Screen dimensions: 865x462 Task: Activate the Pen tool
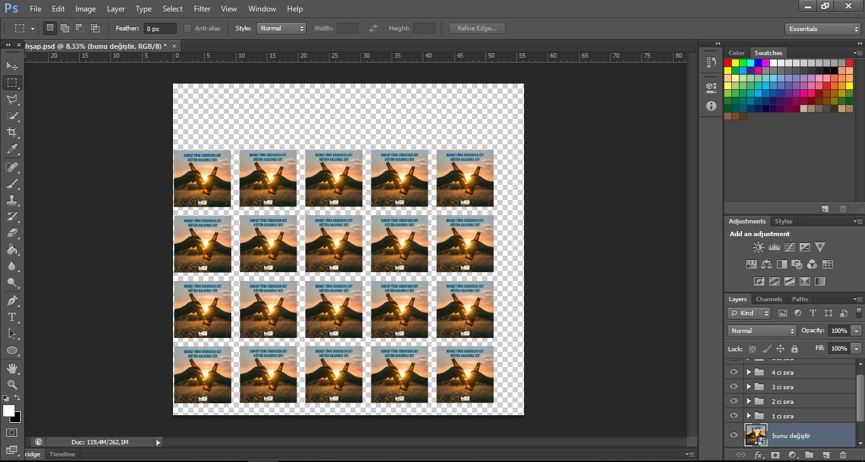click(x=12, y=300)
